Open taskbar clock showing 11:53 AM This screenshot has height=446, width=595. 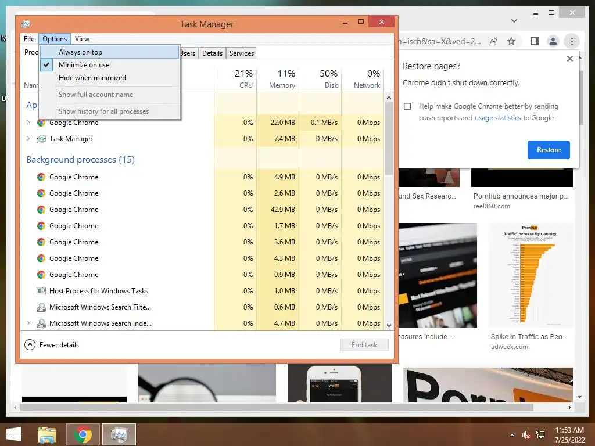(569, 435)
